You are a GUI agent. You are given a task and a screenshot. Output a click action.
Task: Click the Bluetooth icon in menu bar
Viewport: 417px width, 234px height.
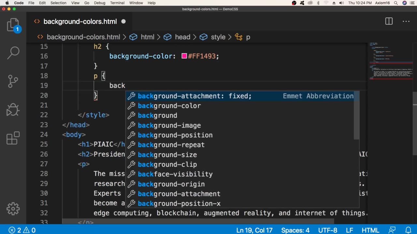click(318, 3)
